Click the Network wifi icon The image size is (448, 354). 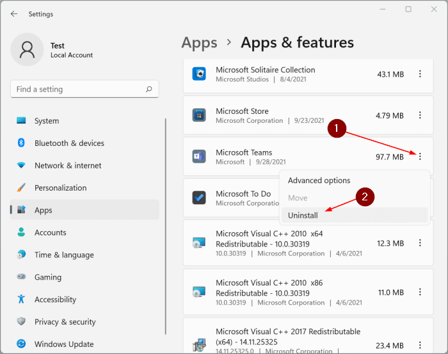(x=21, y=165)
